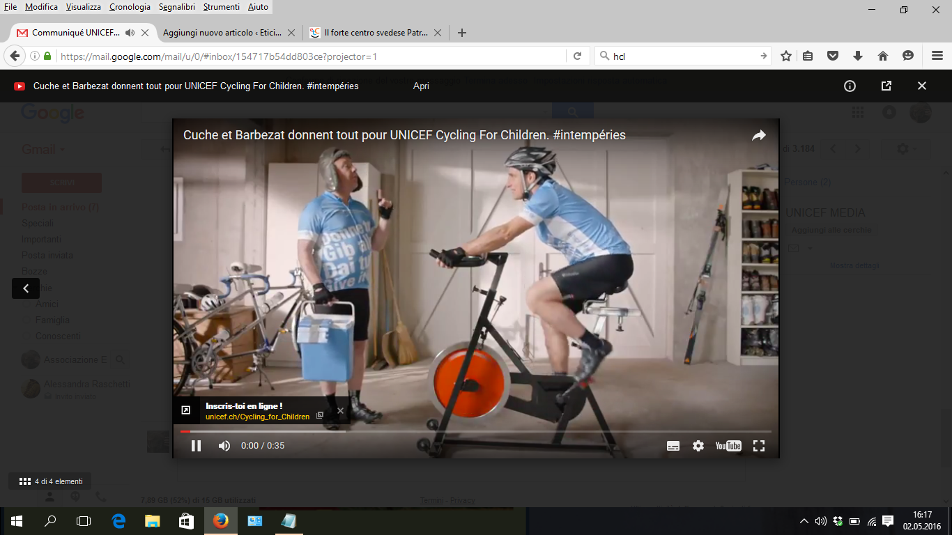Open the Modifica menu
This screenshot has height=535, width=952.
click(x=41, y=7)
